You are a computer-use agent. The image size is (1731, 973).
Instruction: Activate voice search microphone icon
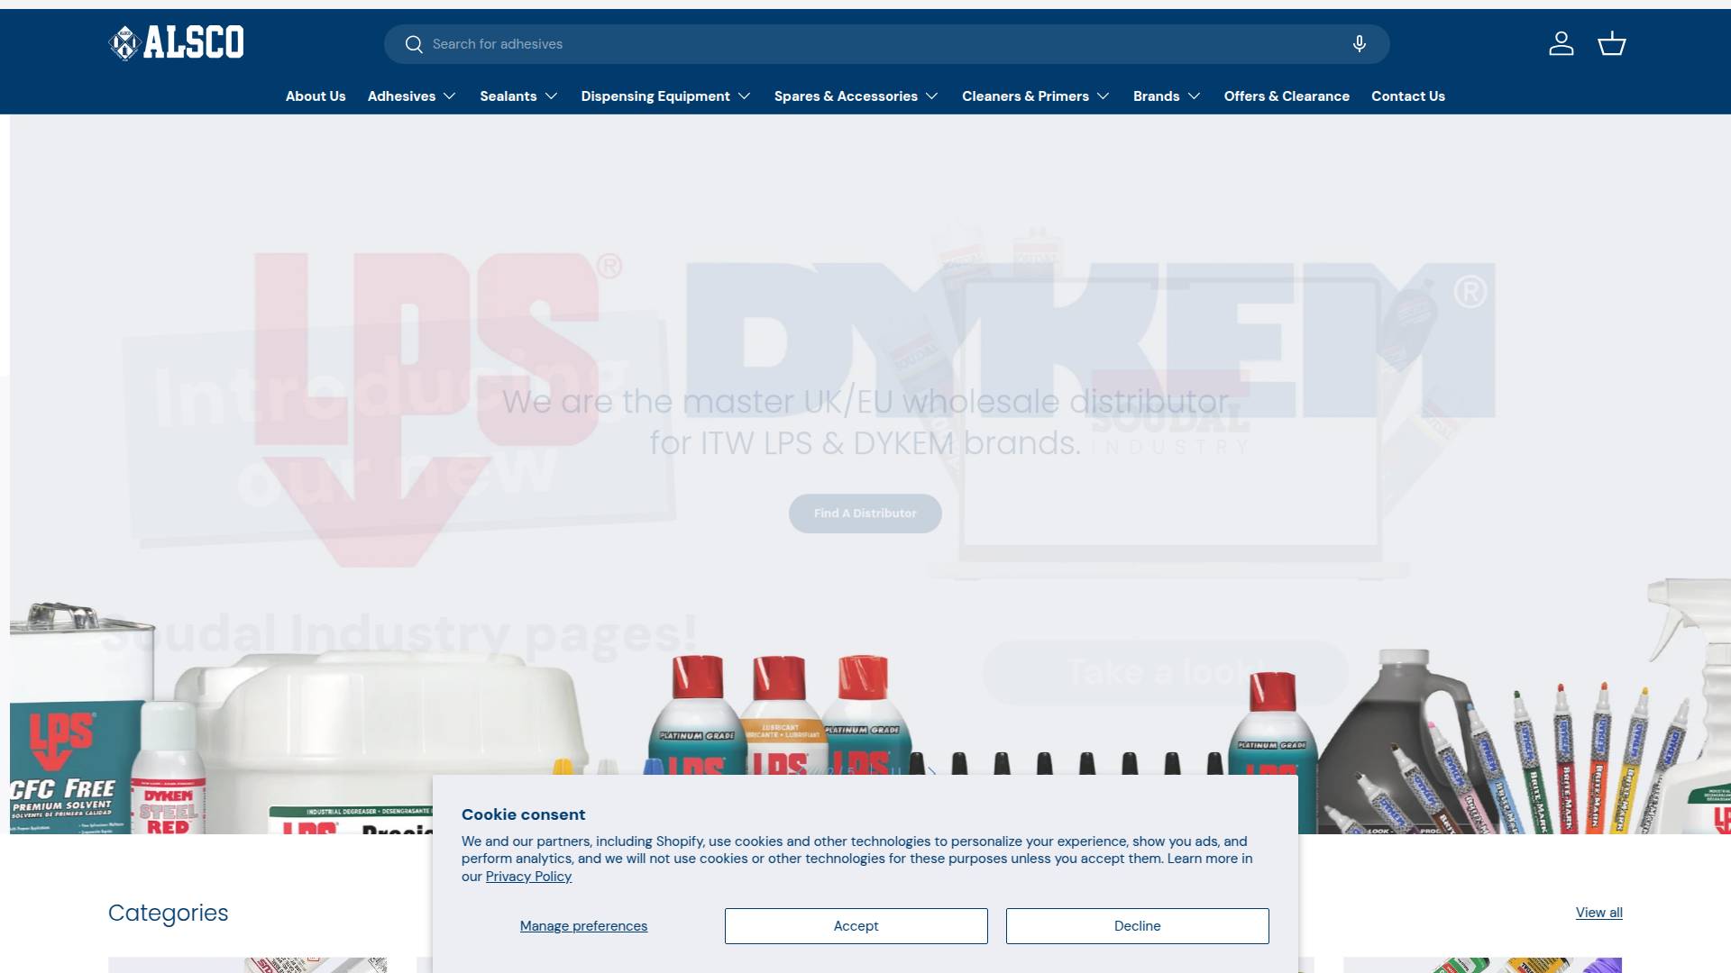[x=1359, y=44]
